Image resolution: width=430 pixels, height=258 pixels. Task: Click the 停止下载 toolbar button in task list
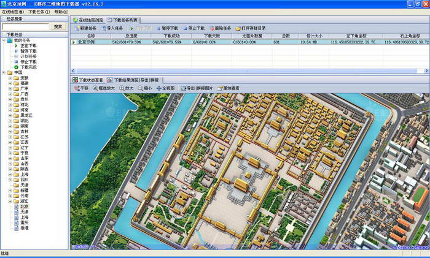194,28
